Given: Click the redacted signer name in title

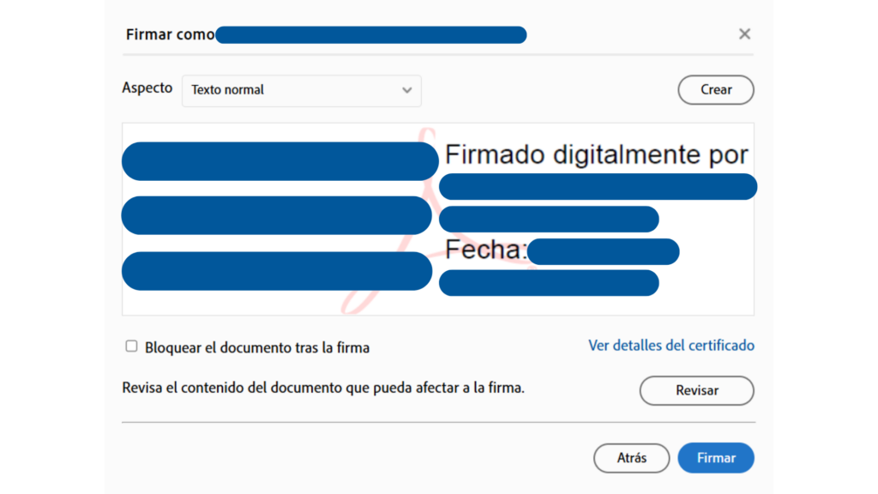Looking at the screenshot, I should click(x=370, y=34).
